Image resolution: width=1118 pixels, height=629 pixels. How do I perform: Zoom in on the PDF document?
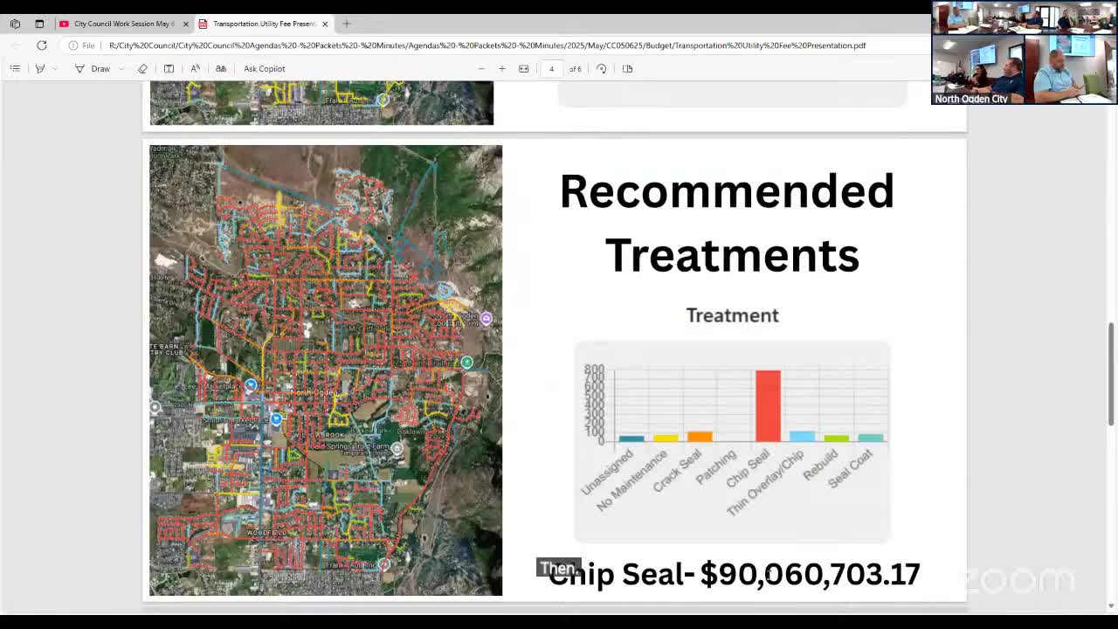click(x=502, y=68)
